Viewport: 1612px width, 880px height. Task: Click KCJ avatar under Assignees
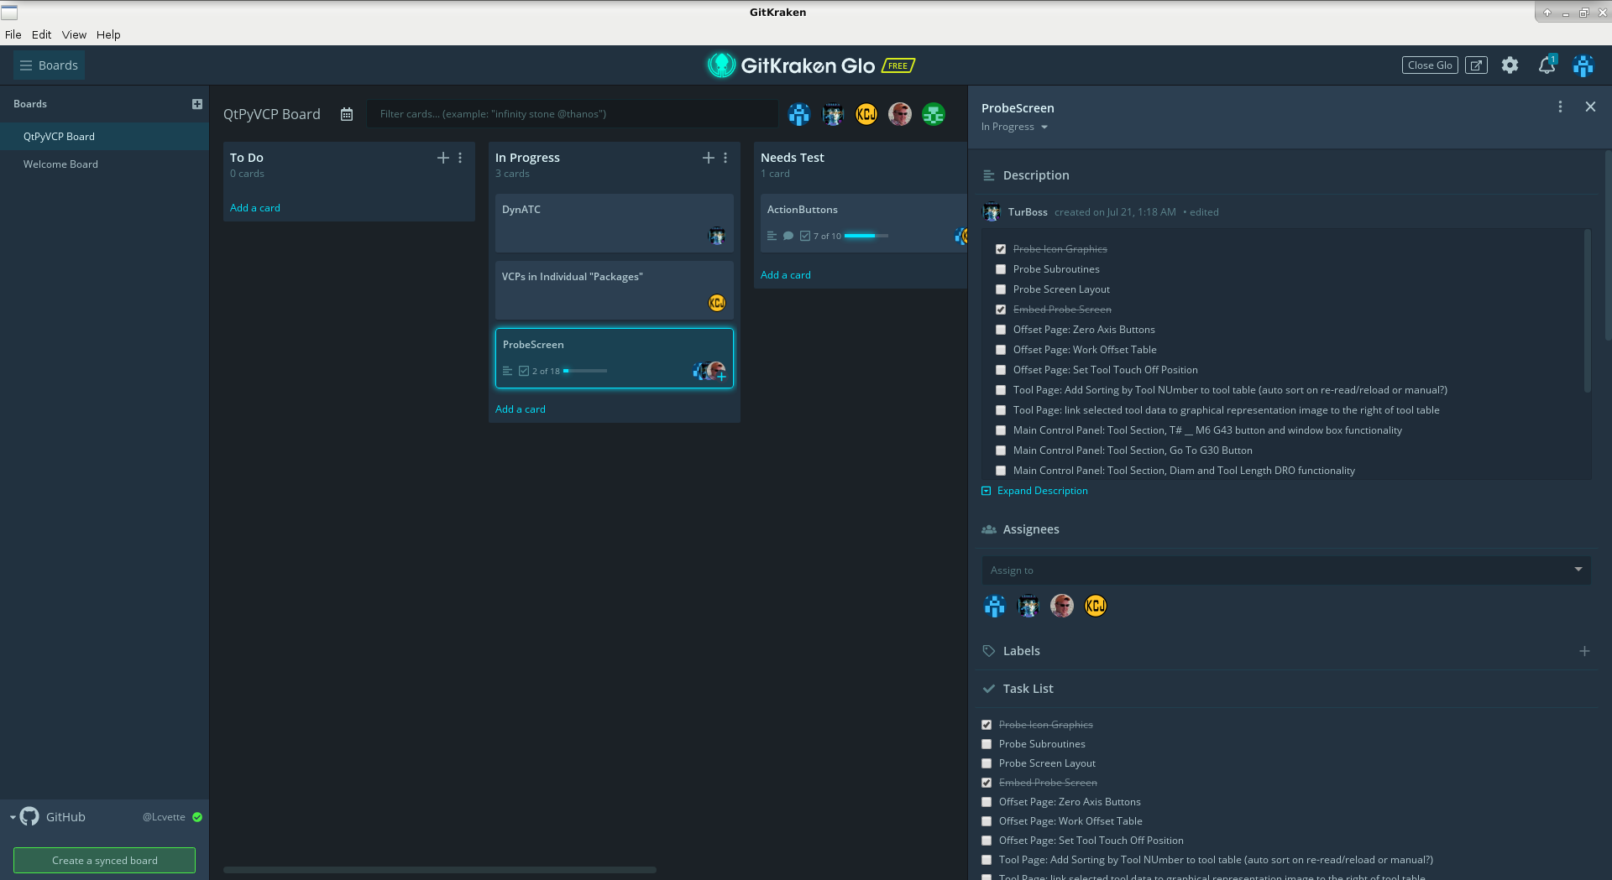(x=1096, y=606)
